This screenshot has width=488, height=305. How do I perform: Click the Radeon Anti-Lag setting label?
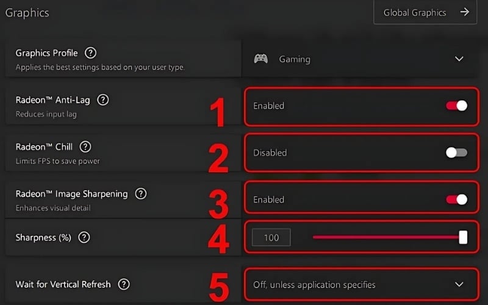point(55,99)
